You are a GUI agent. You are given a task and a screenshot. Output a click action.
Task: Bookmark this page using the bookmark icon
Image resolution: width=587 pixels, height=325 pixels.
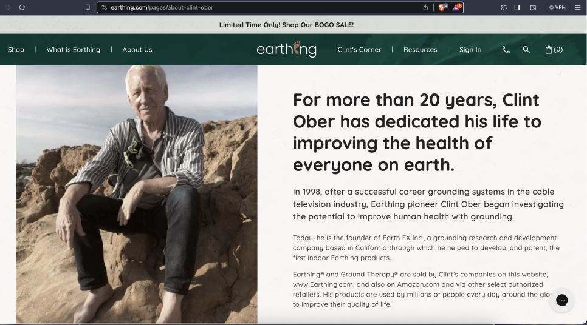[x=88, y=7]
